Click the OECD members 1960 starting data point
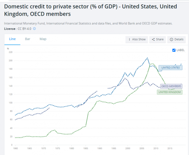 tap(16, 120)
